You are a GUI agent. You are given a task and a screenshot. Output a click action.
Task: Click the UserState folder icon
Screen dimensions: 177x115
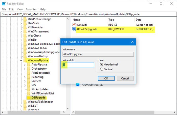point(25,23)
